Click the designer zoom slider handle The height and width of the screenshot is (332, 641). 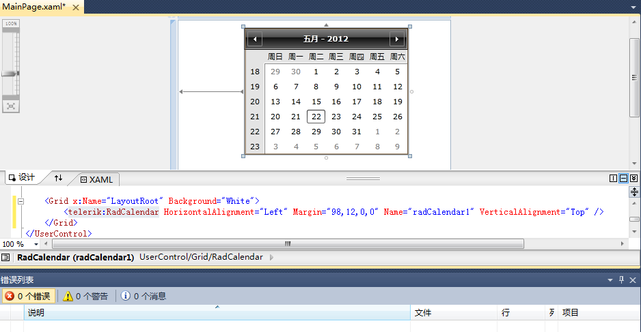click(10, 74)
